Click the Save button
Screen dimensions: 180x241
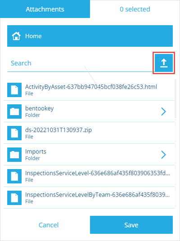[131, 225]
